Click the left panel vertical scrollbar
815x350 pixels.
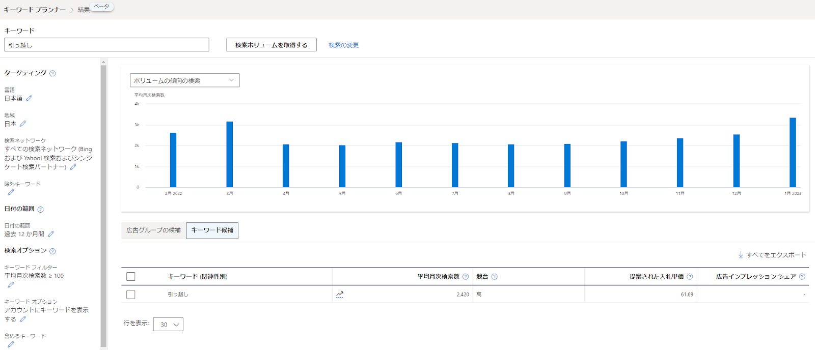(103, 203)
